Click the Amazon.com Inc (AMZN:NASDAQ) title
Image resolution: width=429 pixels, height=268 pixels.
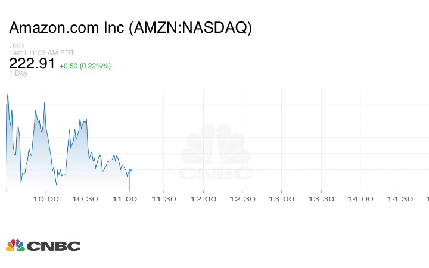[130, 28]
